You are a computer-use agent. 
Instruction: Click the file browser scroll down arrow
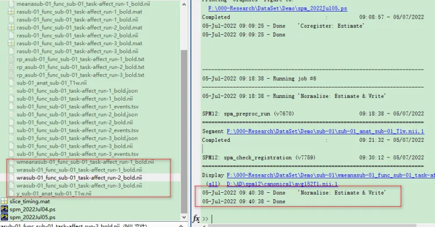tap(184, 217)
